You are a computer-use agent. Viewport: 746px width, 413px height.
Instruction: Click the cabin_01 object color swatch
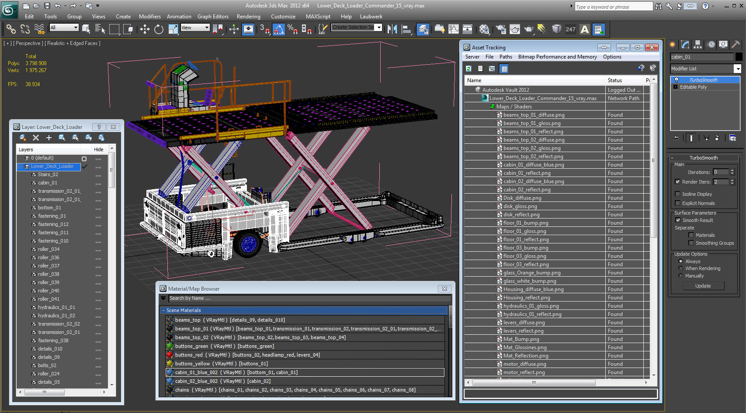pyautogui.click(x=739, y=57)
